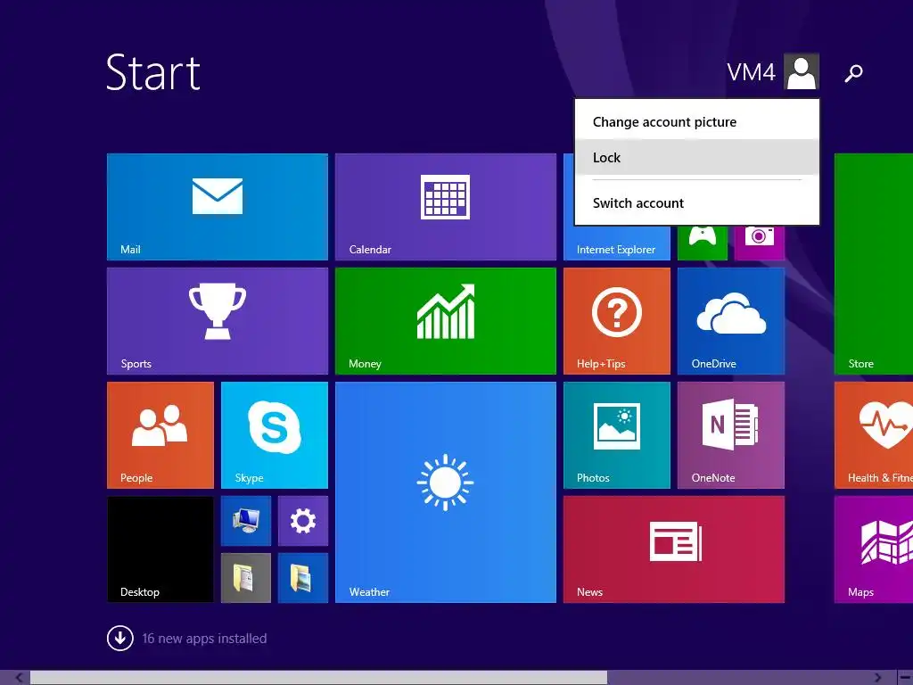Click the horizontal scrollbar thumb

318,678
